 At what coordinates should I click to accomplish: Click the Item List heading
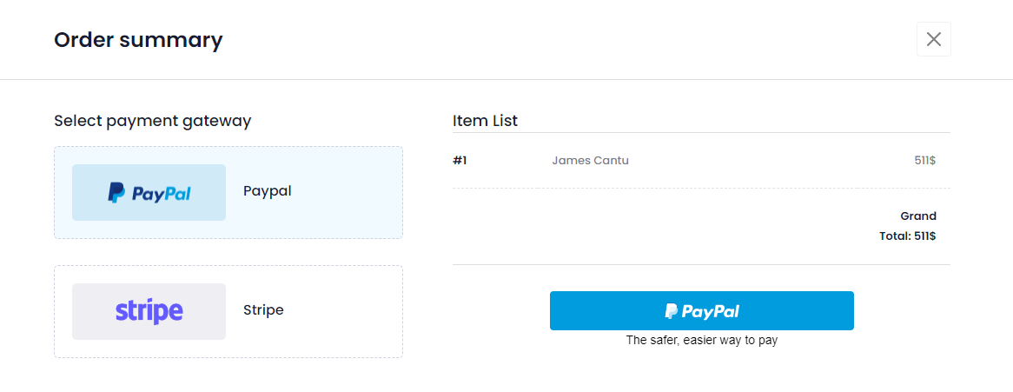[485, 121]
